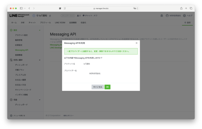Select ダッシュボード under 収益
The width and height of the screenshot is (202, 129).
[21, 105]
